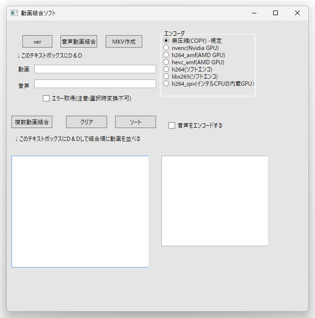Select nvenc(Nvidia GPU) encoder
This screenshot has width=315, height=318.
coord(167,48)
